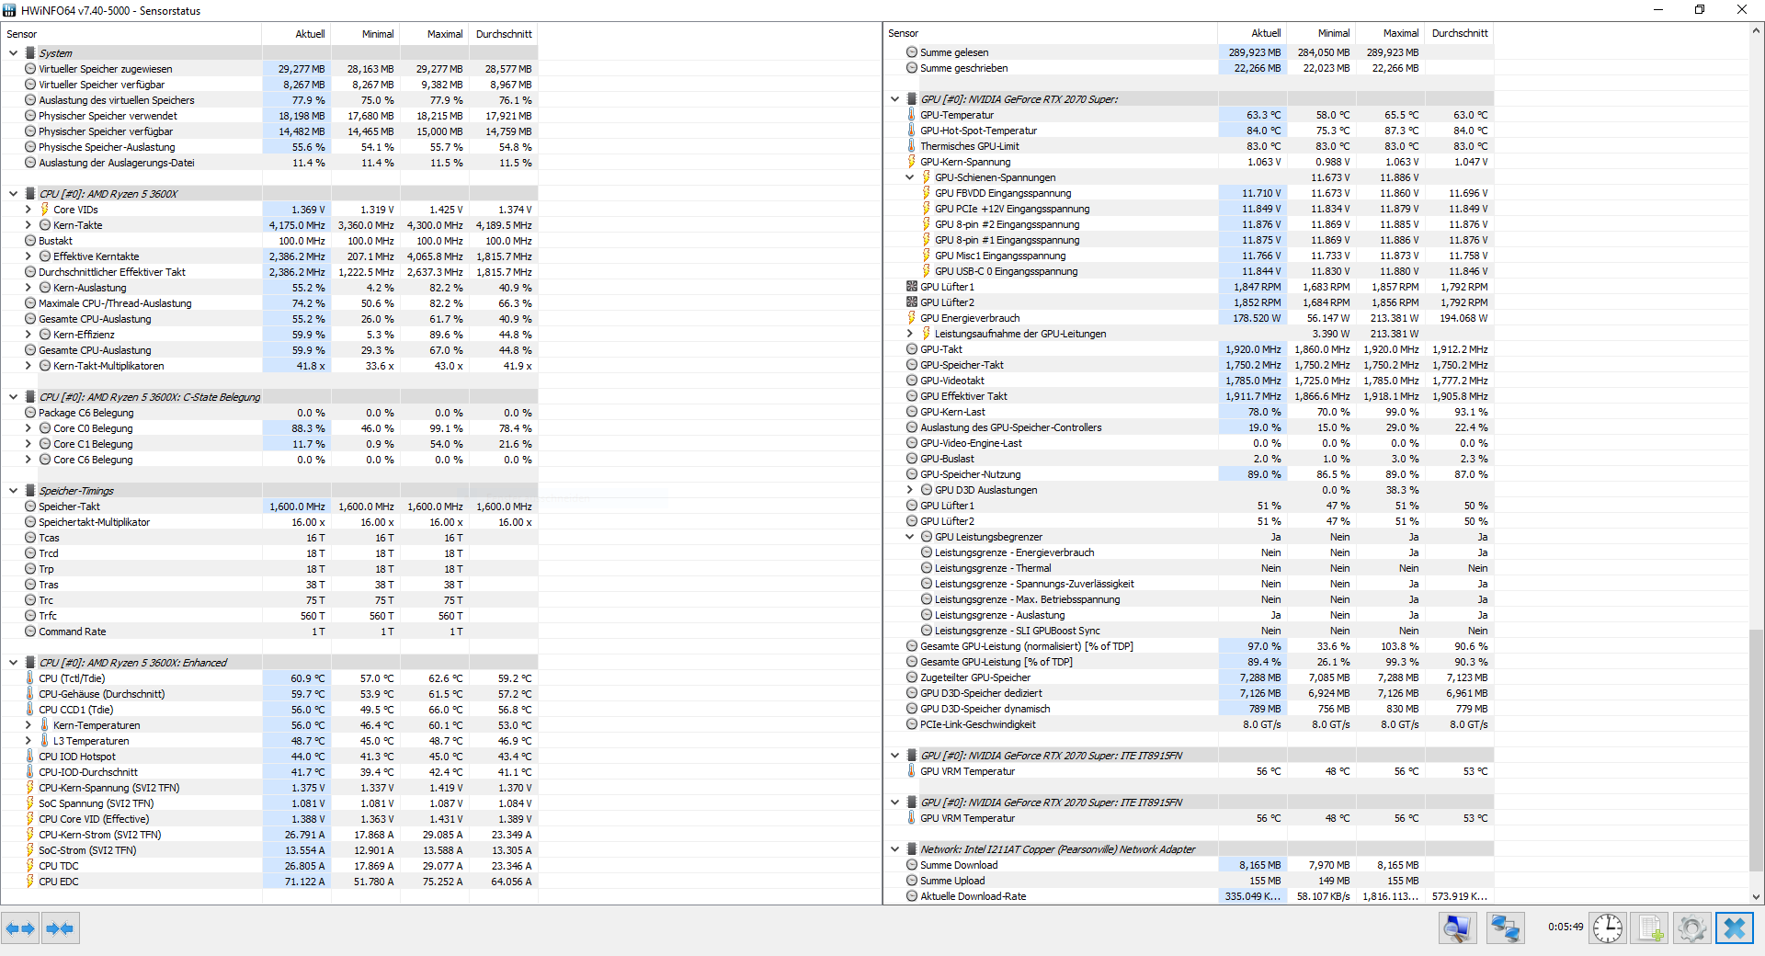Select the Zugeteilter GPU-Speicher row
The height and width of the screenshot is (956, 1765).
point(1189,677)
